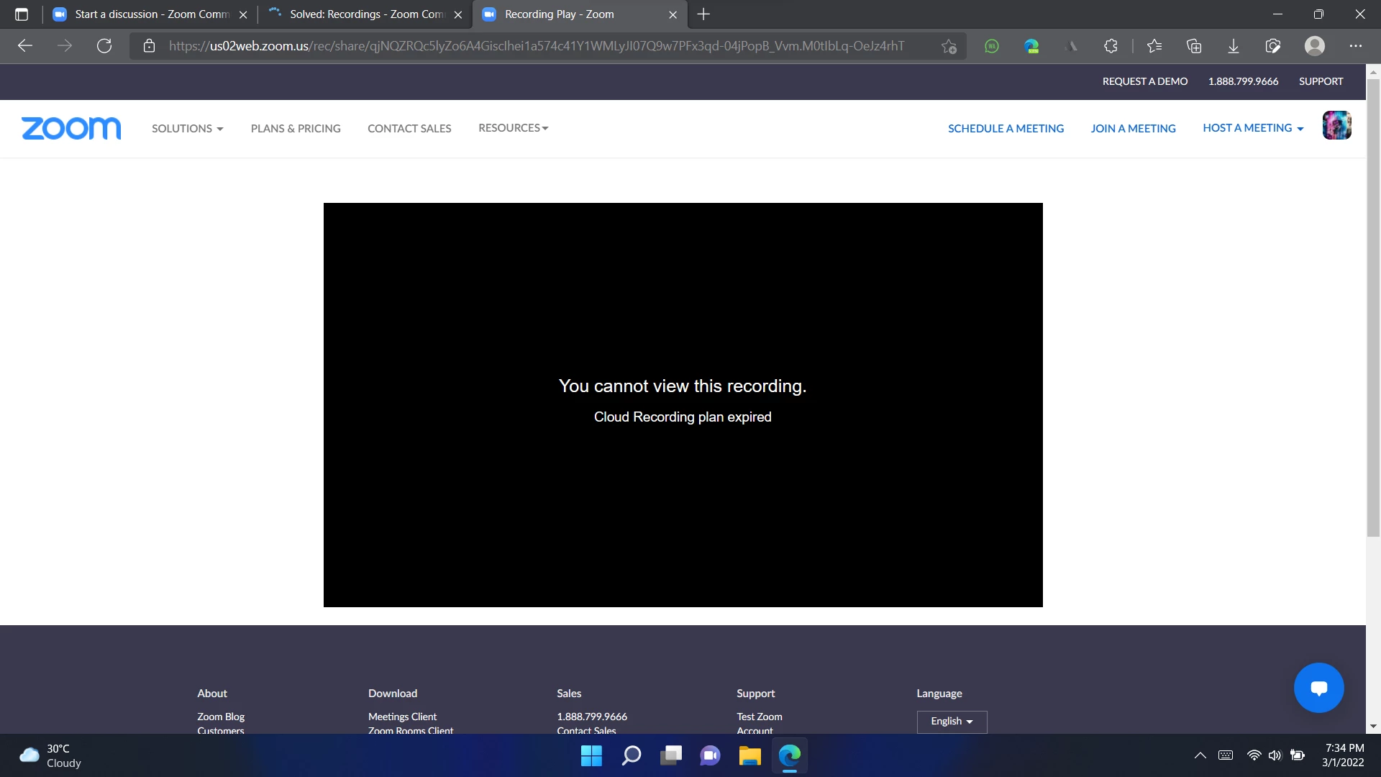Click the Zoom logo
The width and height of the screenshot is (1381, 777).
[71, 128]
